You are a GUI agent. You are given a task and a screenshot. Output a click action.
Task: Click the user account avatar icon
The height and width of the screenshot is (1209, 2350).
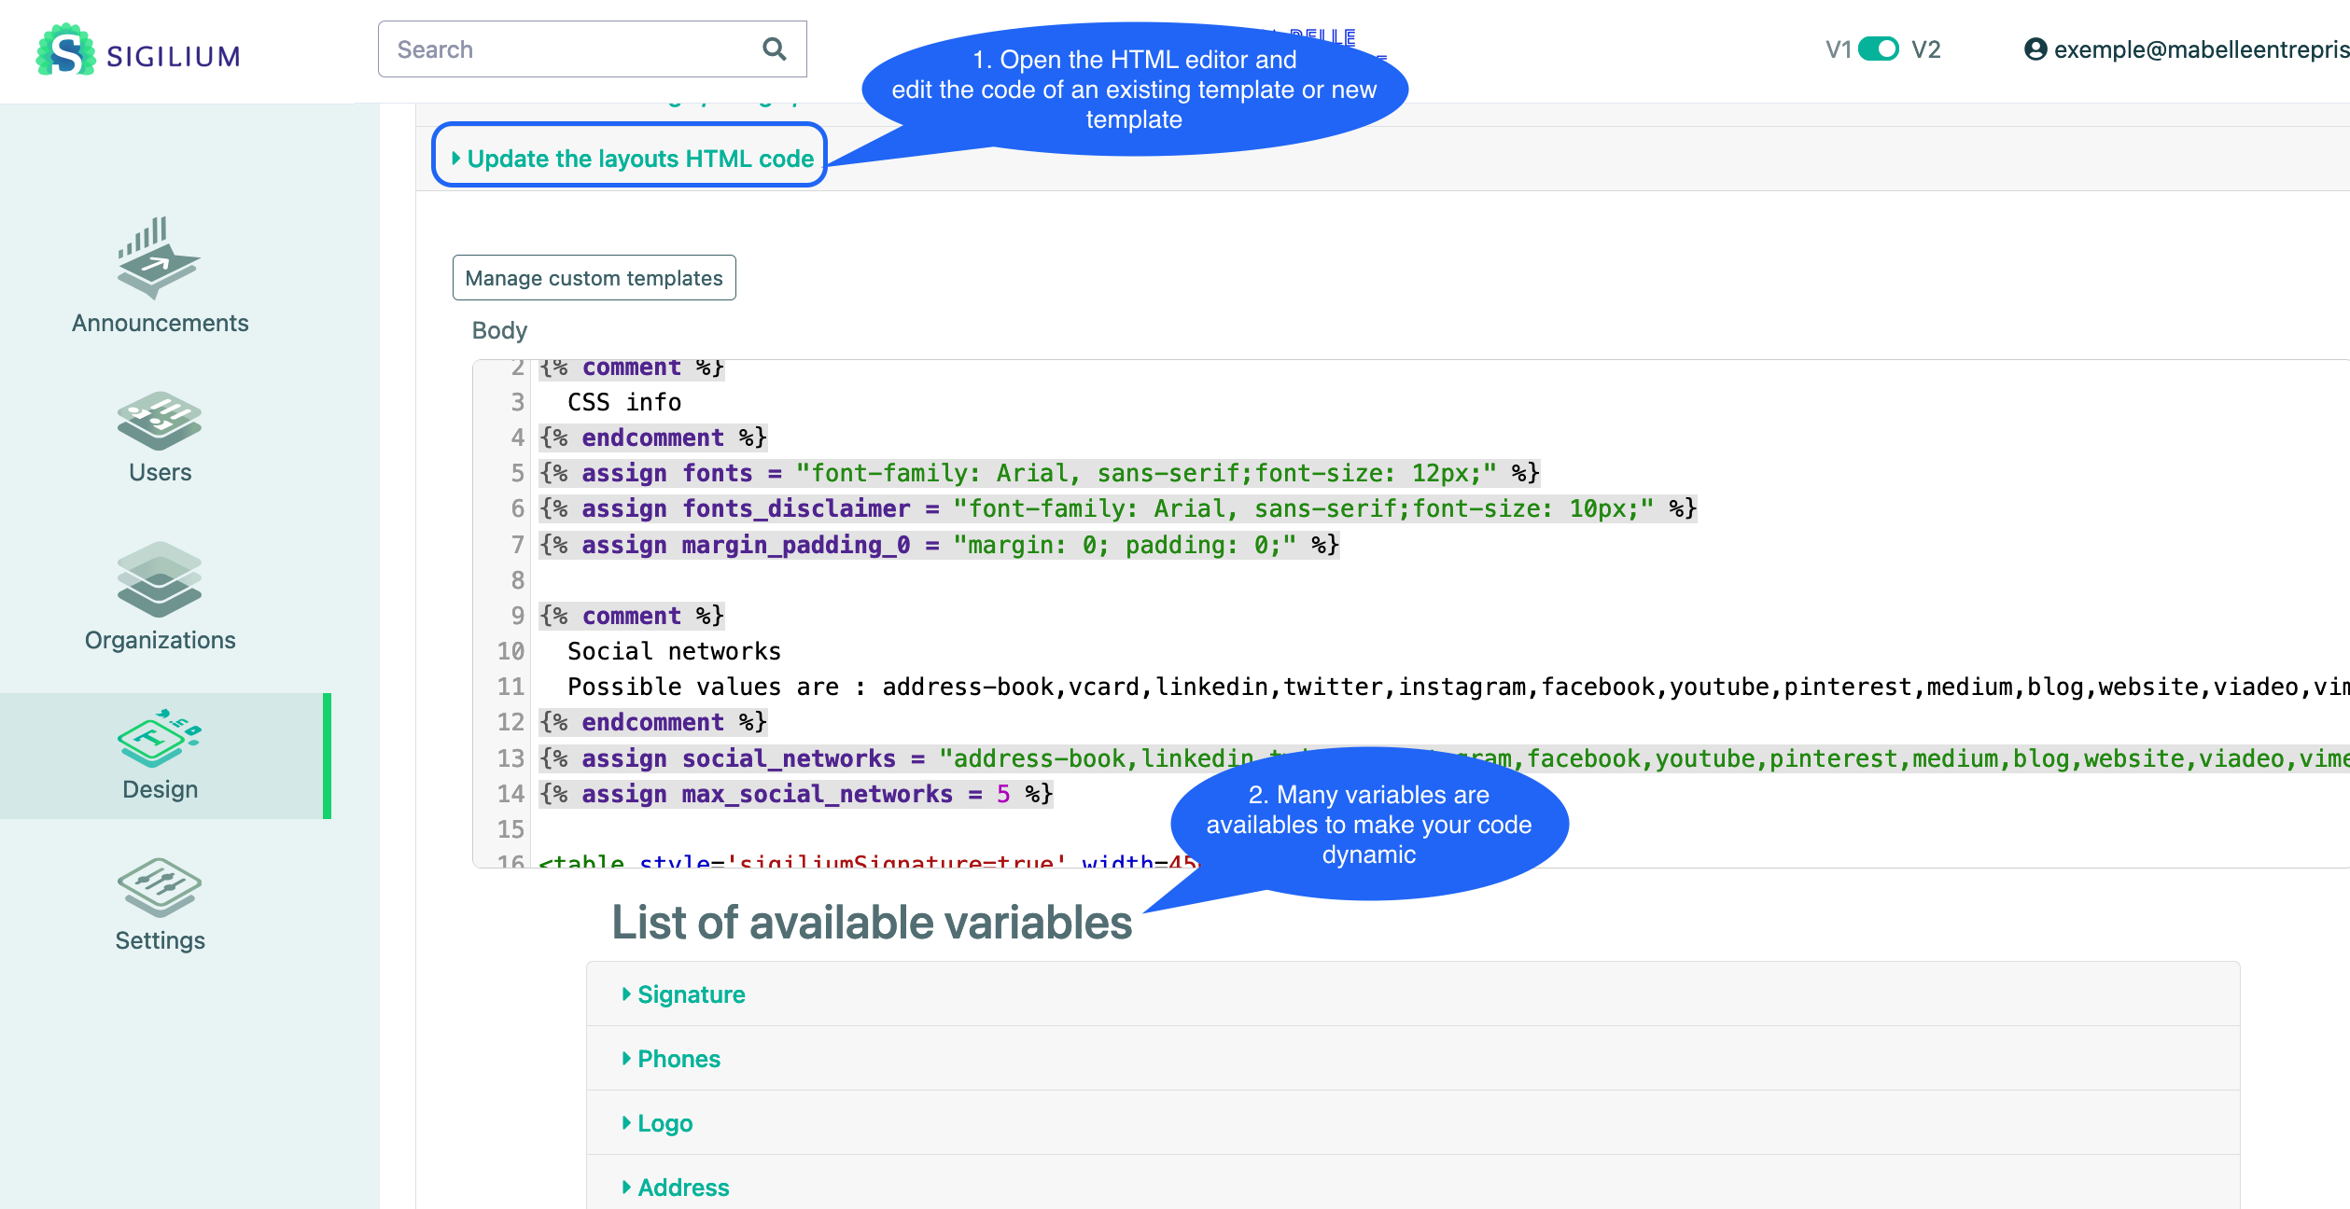coord(2035,49)
